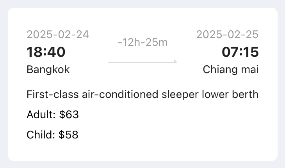285x168 pixels.
Task: Click the First-class sleeper berth description
Action: [142, 94]
